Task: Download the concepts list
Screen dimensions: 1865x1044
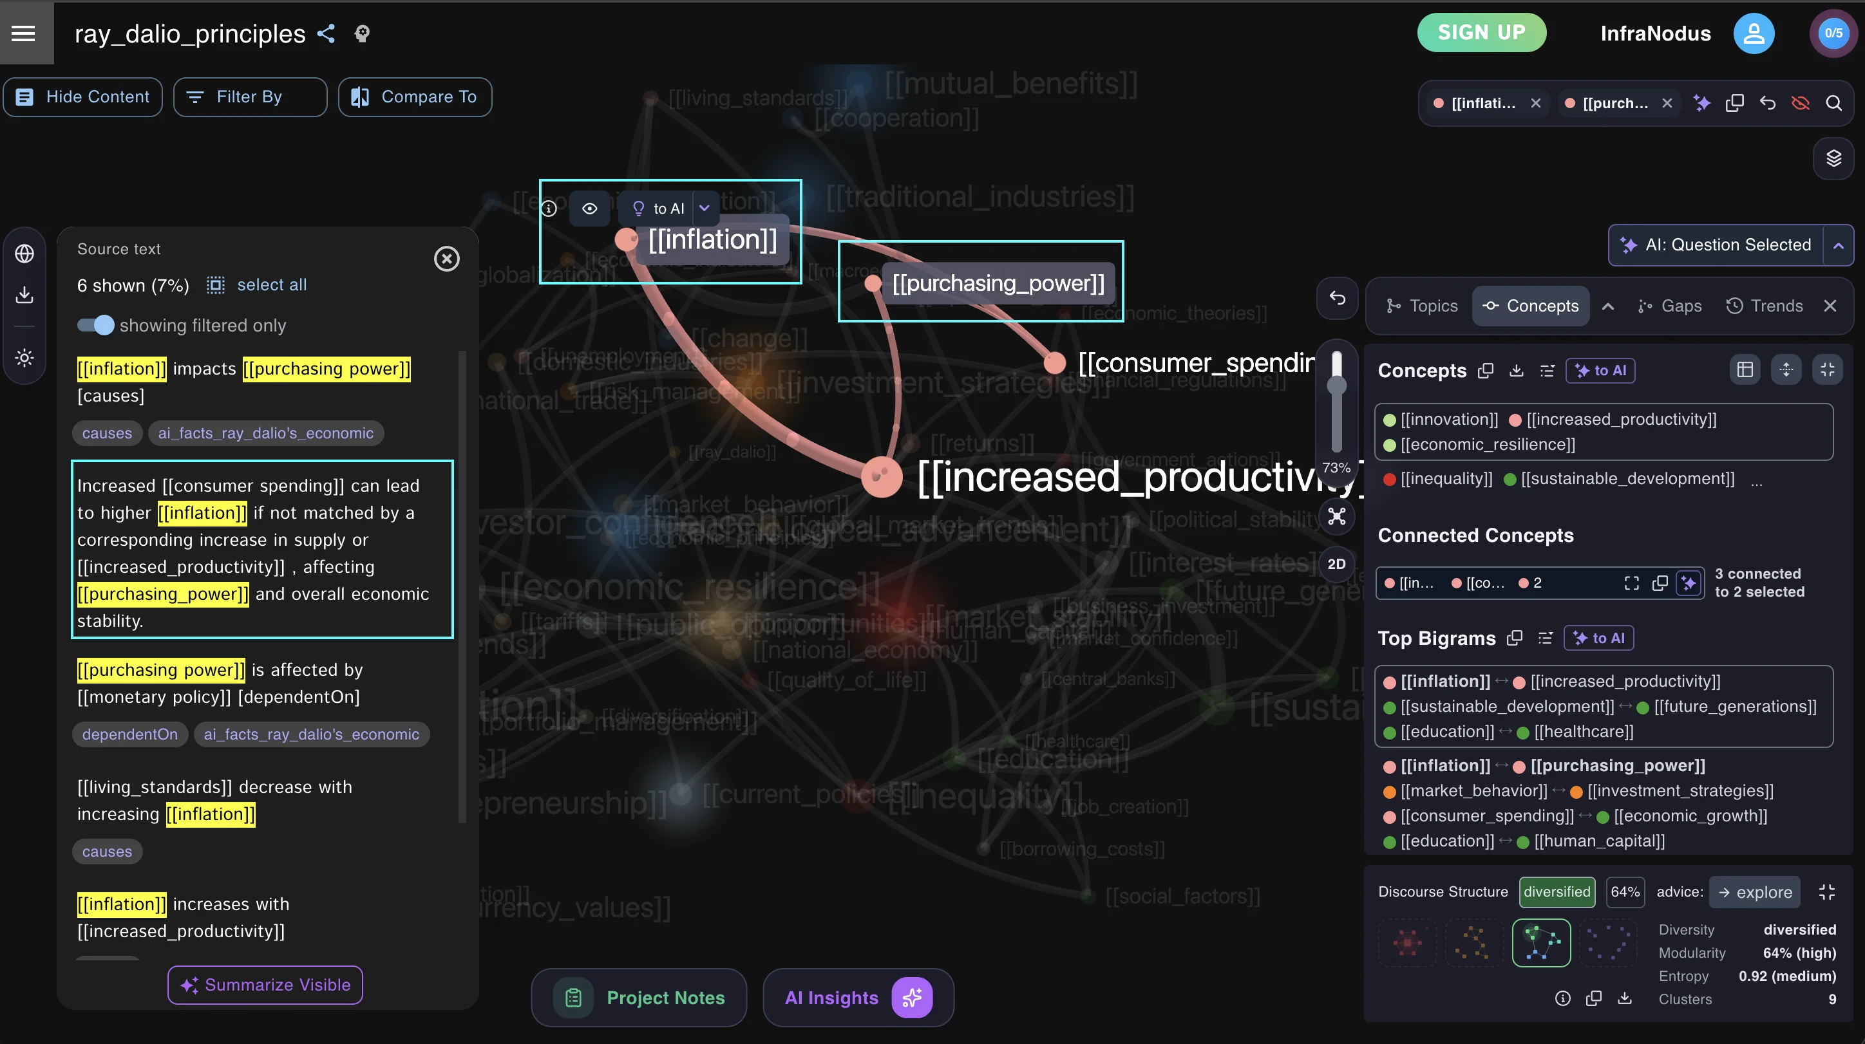Action: [1516, 371]
